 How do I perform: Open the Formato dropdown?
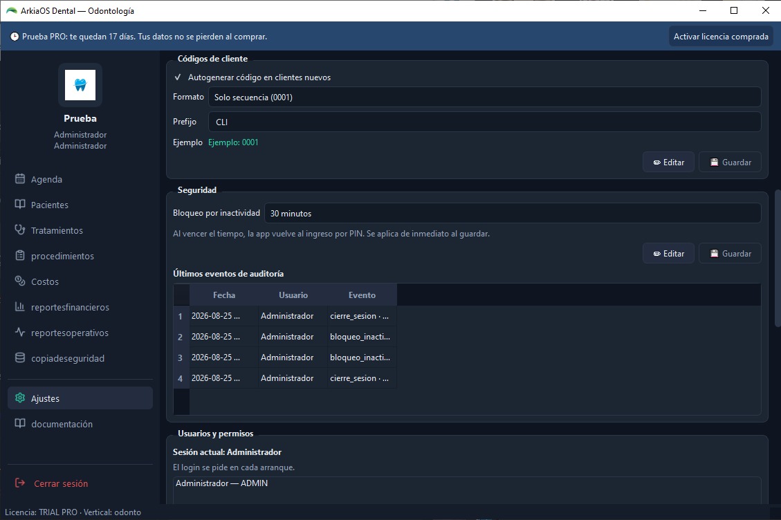pyautogui.click(x=484, y=97)
